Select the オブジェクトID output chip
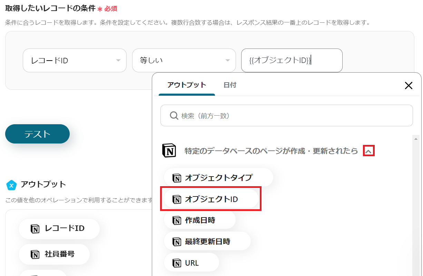 pyautogui.click(x=211, y=199)
